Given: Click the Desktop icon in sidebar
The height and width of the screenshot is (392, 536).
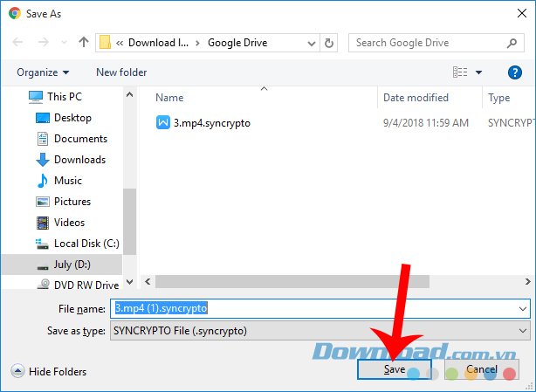Looking at the screenshot, I should pos(43,118).
